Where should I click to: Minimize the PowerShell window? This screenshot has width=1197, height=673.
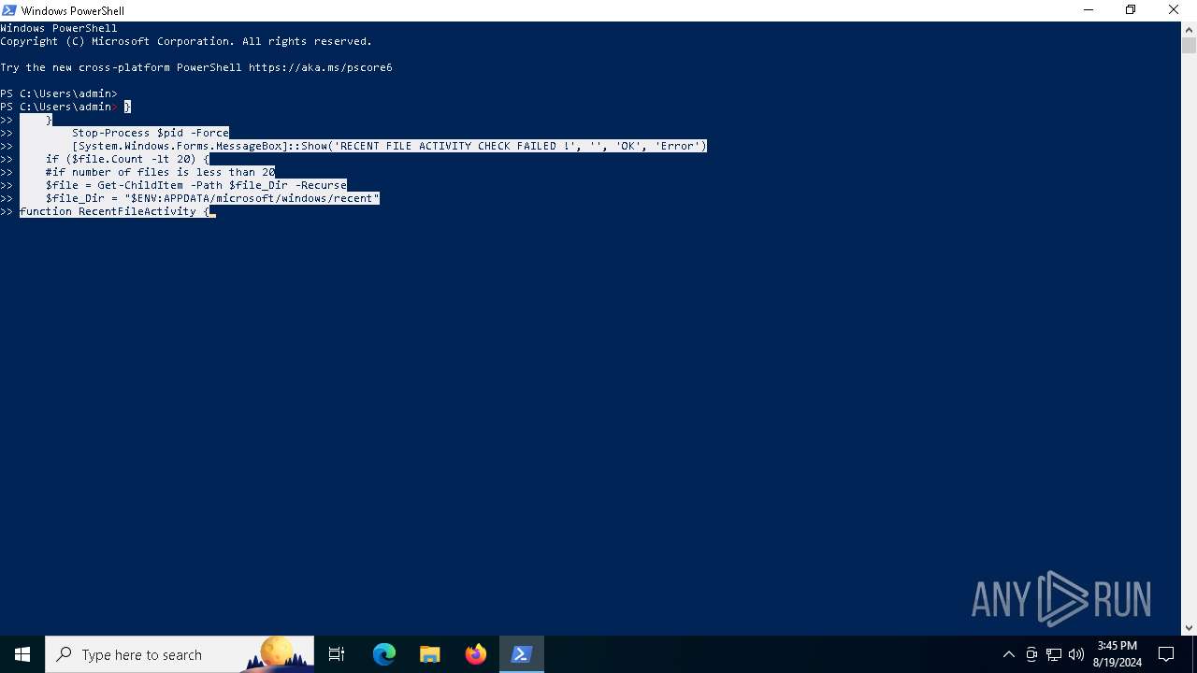coord(1089,10)
